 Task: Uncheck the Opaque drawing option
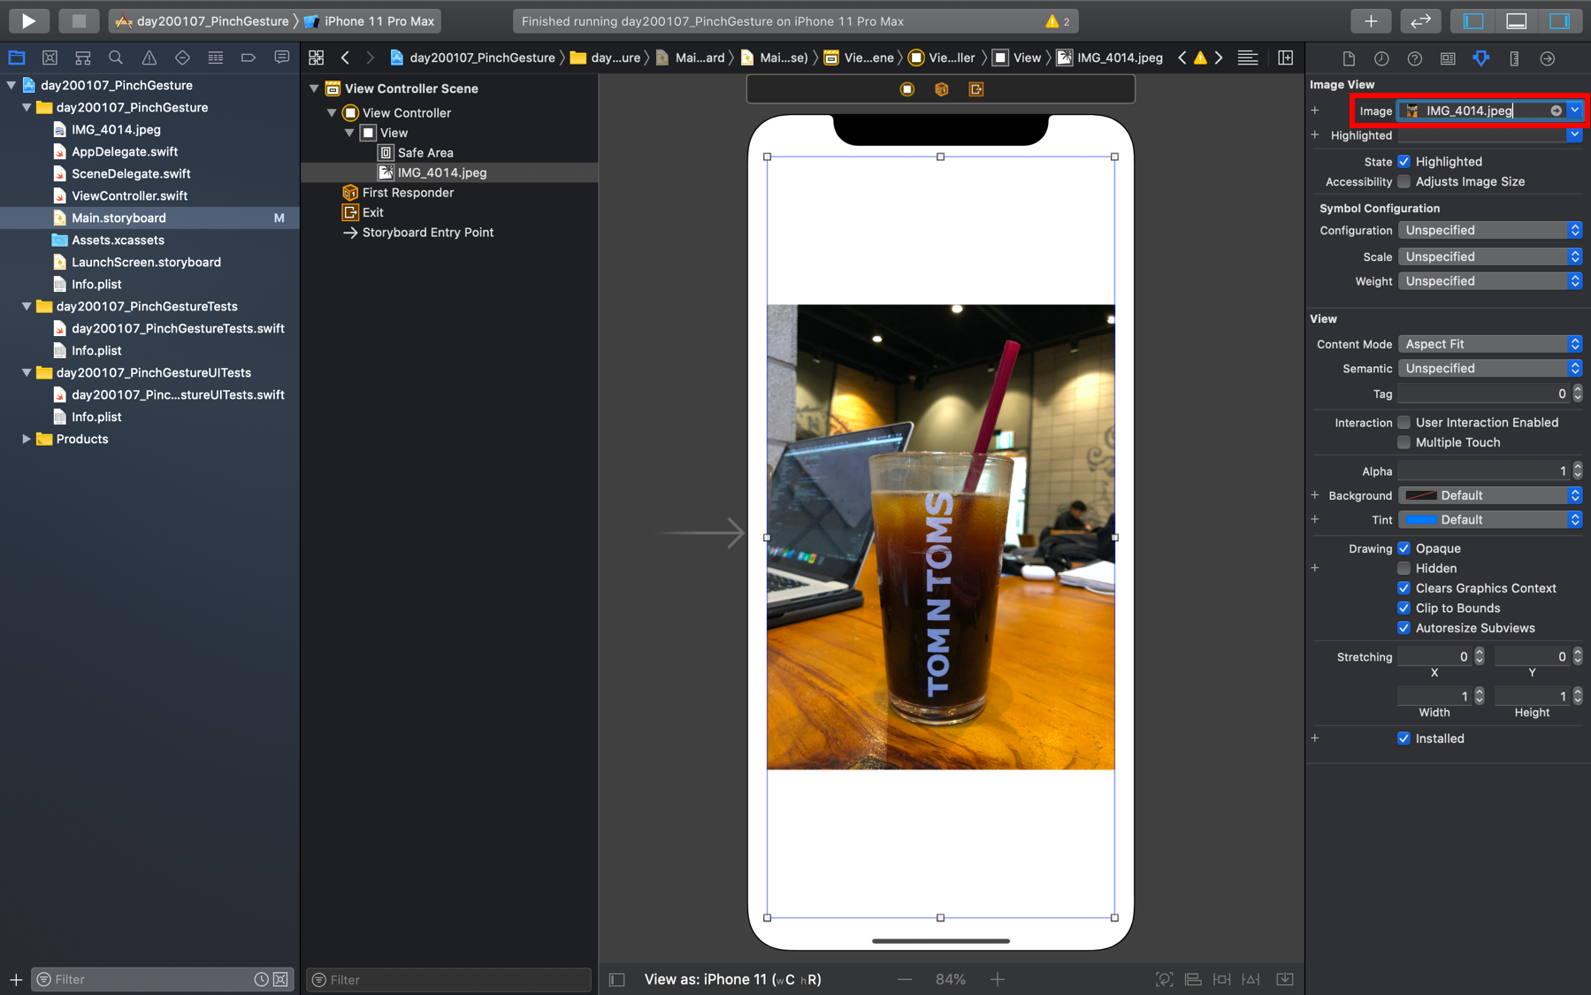1404,548
